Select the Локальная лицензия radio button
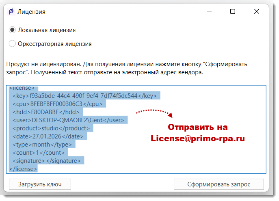Viewport: 279px width, 201px height. [x=12, y=30]
